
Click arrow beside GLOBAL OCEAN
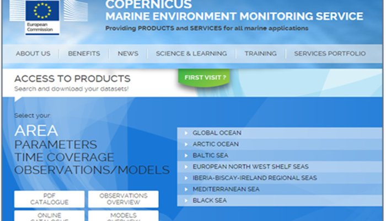[x=186, y=133]
